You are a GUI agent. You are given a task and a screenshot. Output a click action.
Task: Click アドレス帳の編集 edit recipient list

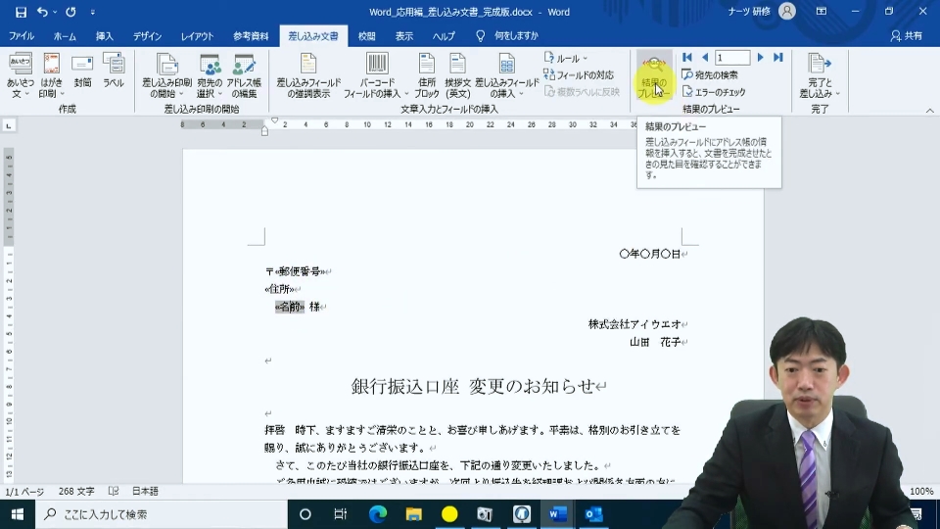click(x=244, y=76)
